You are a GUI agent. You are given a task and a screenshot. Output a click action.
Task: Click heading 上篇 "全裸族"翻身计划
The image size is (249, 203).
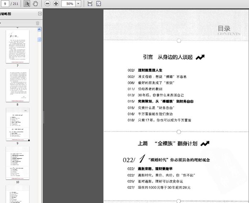pyautogui.click(x=168, y=144)
